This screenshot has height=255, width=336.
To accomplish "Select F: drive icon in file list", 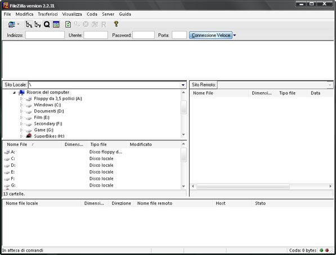I will (7, 179).
